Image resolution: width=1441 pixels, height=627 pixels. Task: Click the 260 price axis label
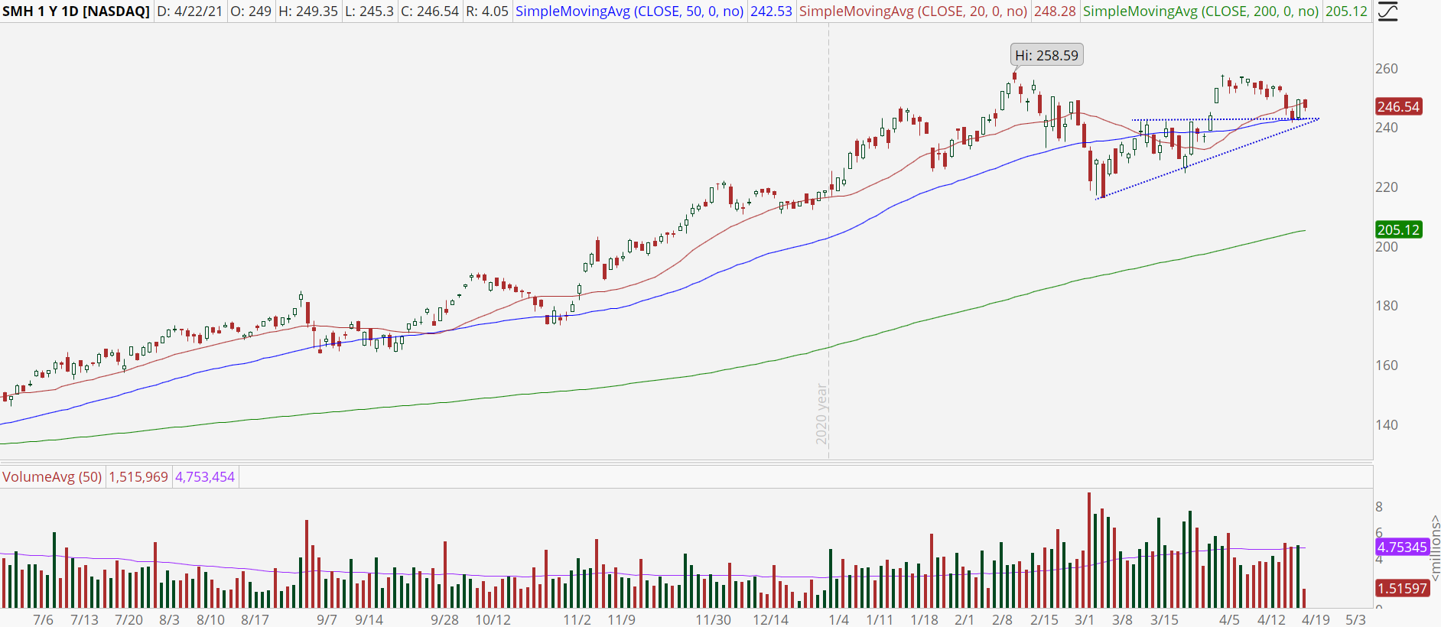[1387, 69]
